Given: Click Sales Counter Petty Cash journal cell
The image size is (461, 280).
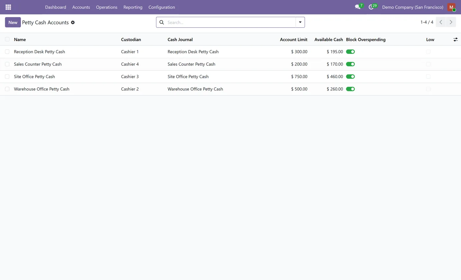Looking at the screenshot, I should click(x=192, y=64).
